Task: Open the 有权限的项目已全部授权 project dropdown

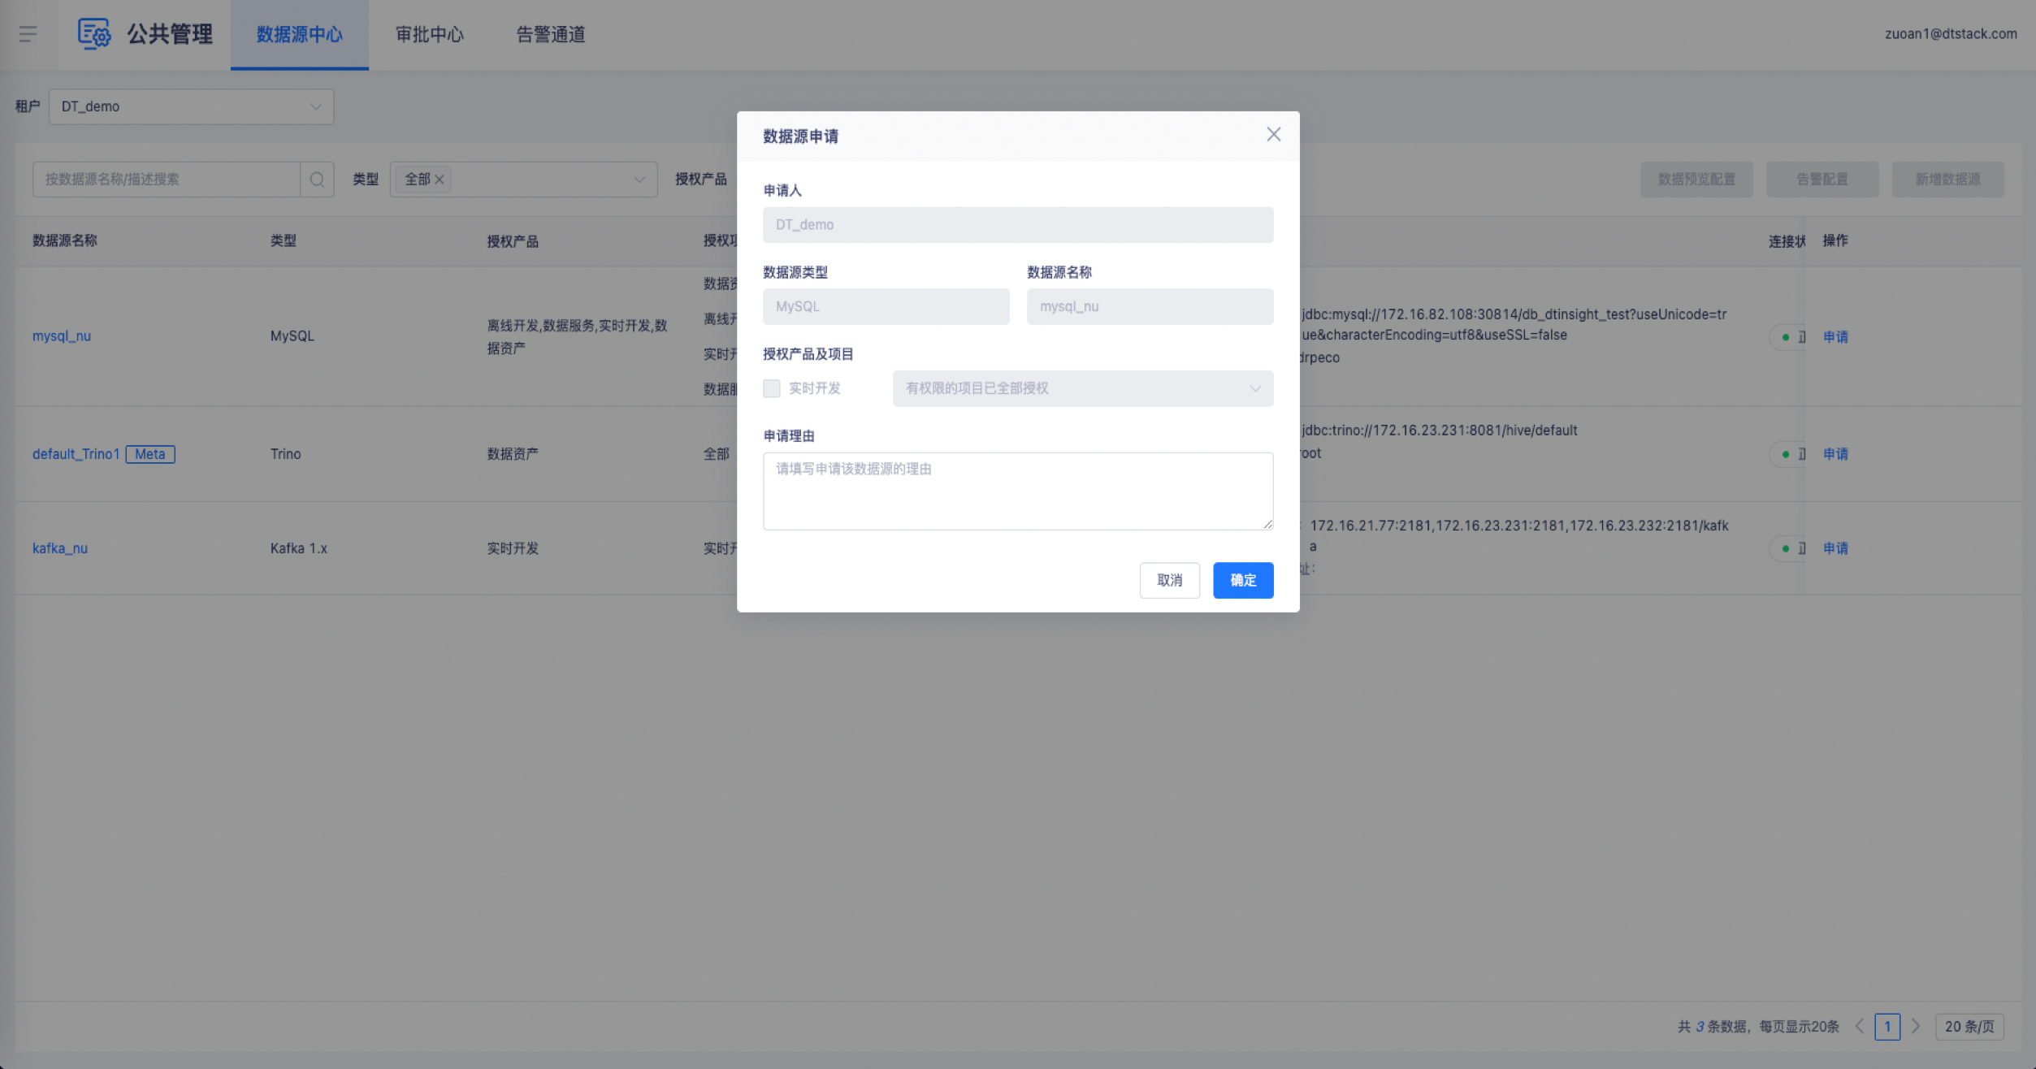Action: 1083,388
